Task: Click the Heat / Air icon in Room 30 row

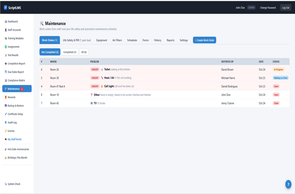Action: click(102, 78)
